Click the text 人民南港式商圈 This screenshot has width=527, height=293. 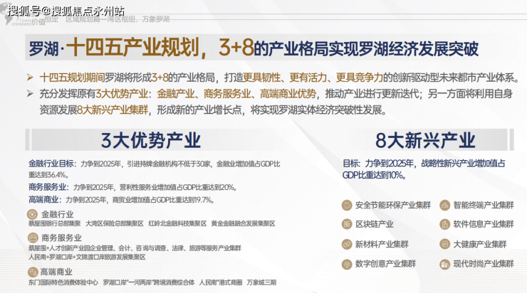[221, 282]
